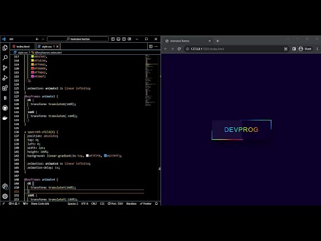Click the remote window indicator in status bar
The height and width of the screenshot is (241, 321).
(3, 204)
